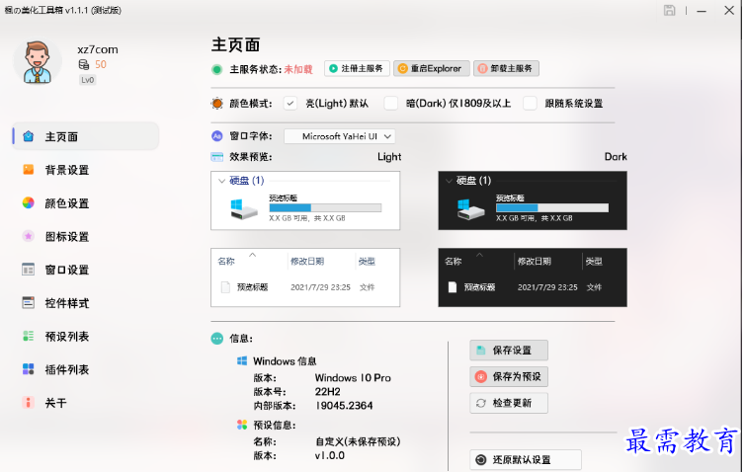The height and width of the screenshot is (472, 746).
Task: Click the user avatar picture
Action: tap(38, 63)
